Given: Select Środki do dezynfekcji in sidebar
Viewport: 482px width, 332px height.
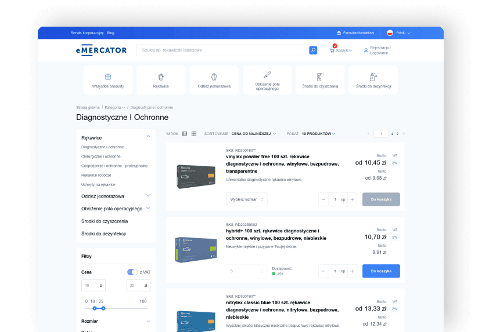Looking at the screenshot, I should 103,234.
